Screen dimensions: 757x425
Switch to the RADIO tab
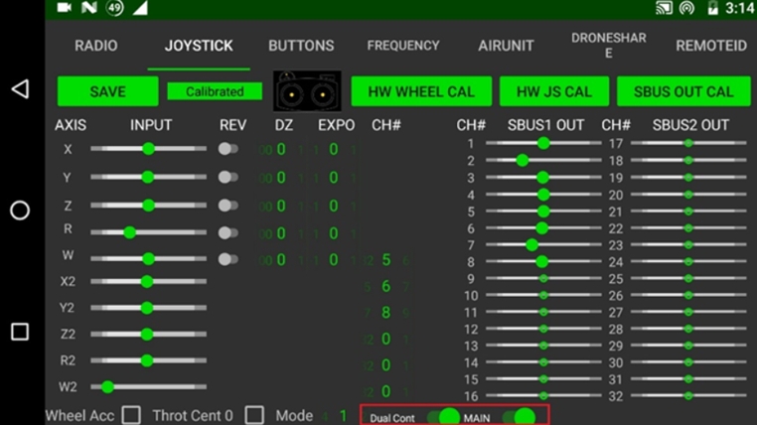pyautogui.click(x=95, y=46)
